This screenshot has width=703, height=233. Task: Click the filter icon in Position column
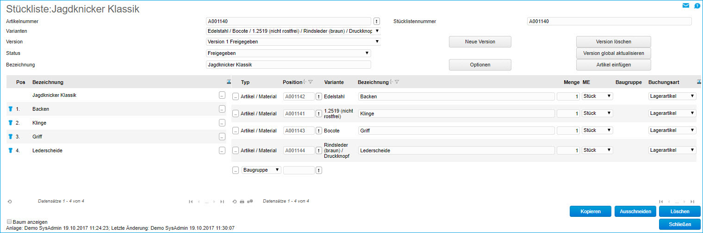coord(311,82)
